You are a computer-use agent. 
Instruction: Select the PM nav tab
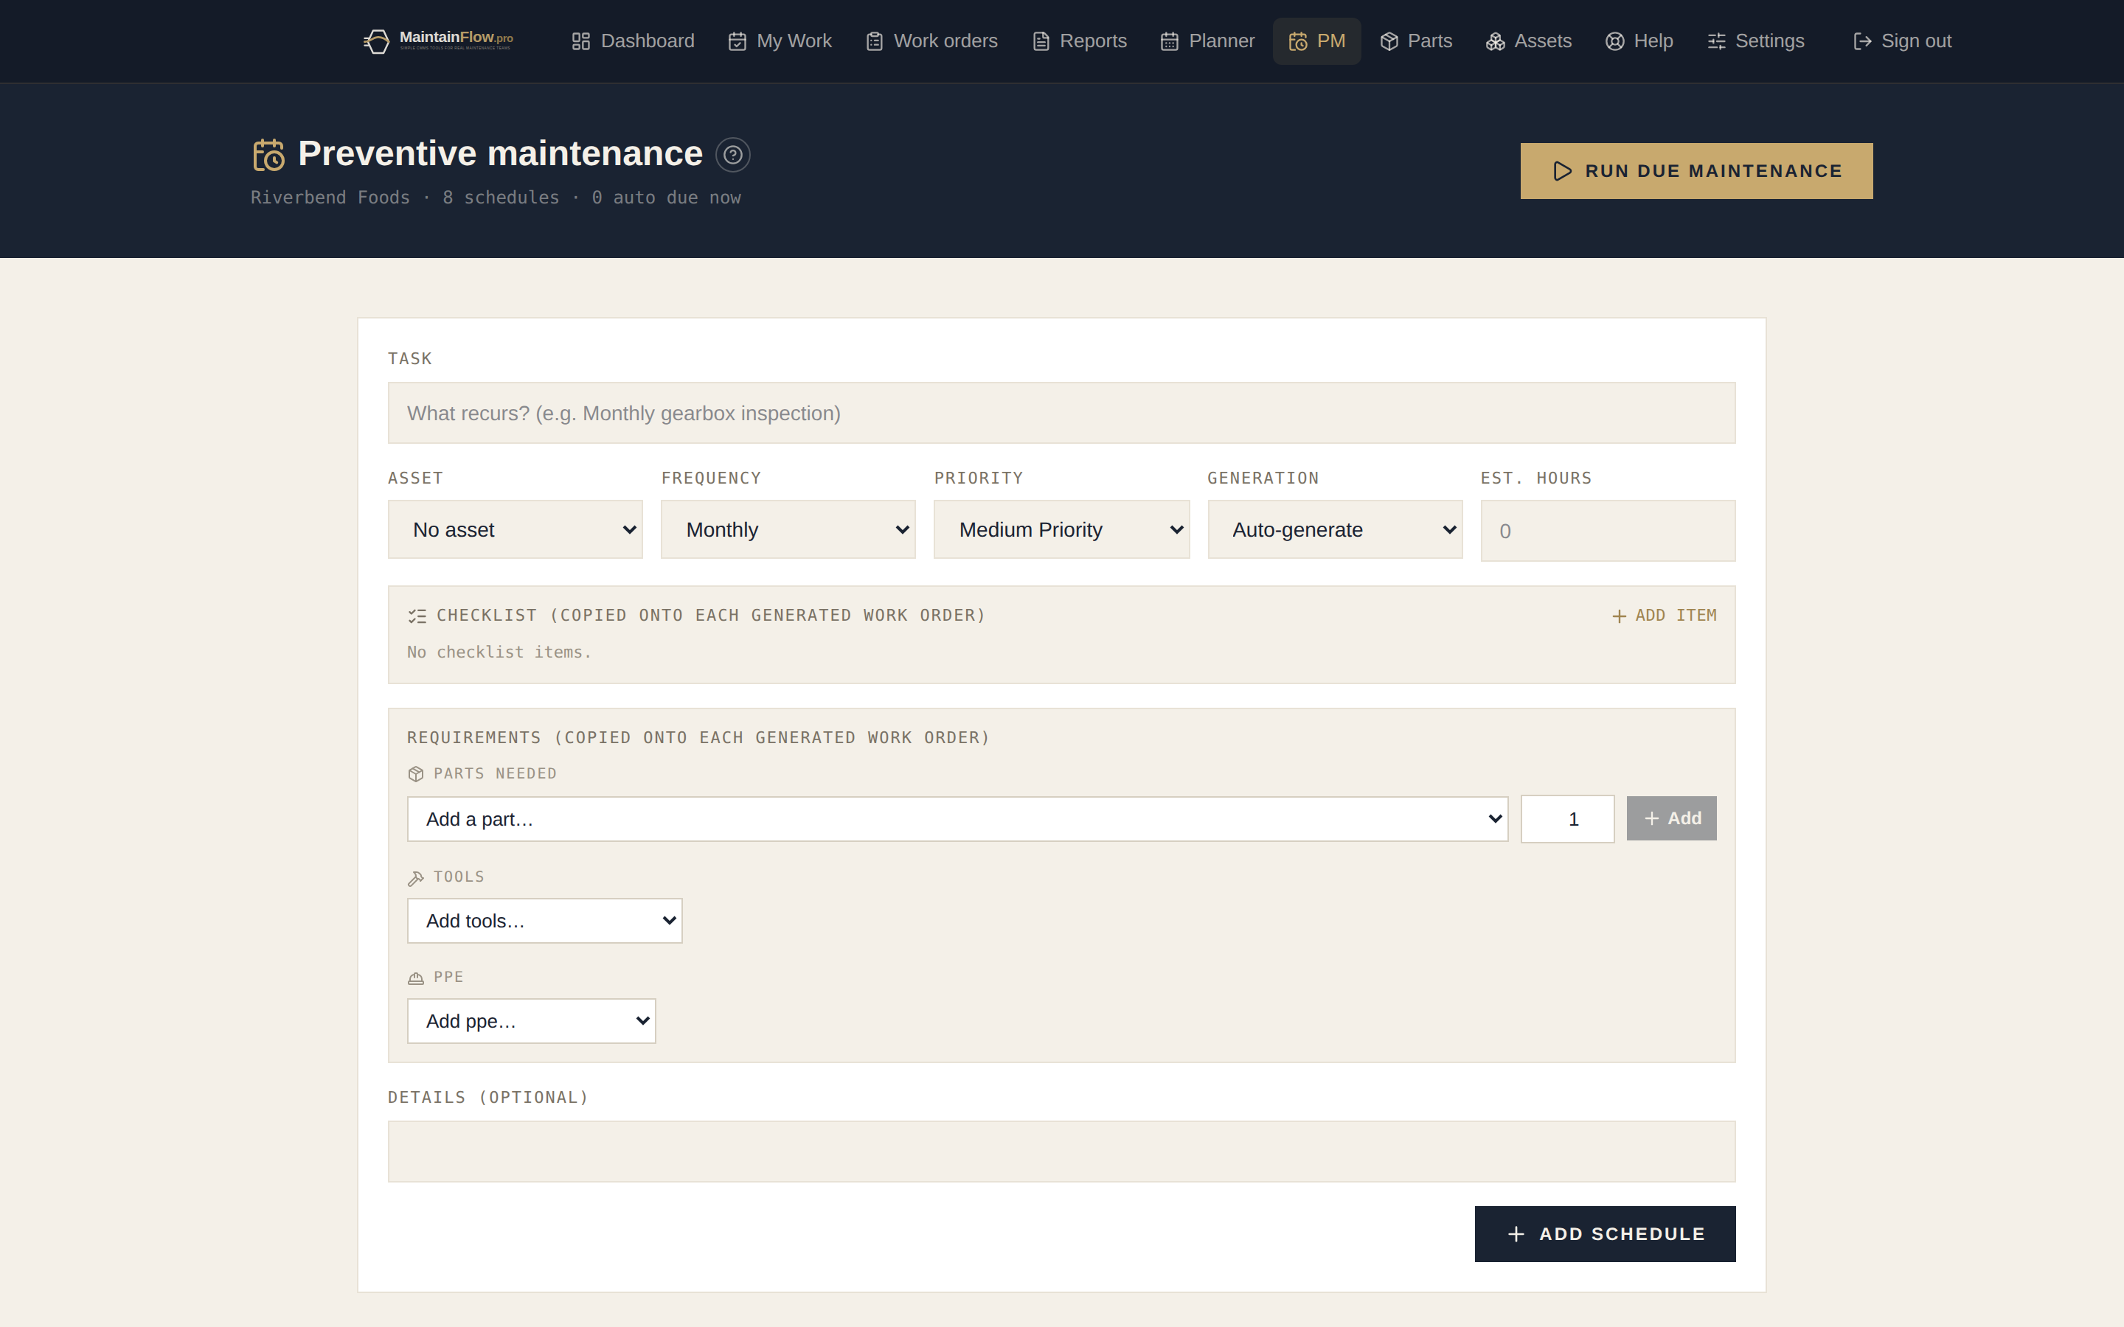pyautogui.click(x=1316, y=41)
